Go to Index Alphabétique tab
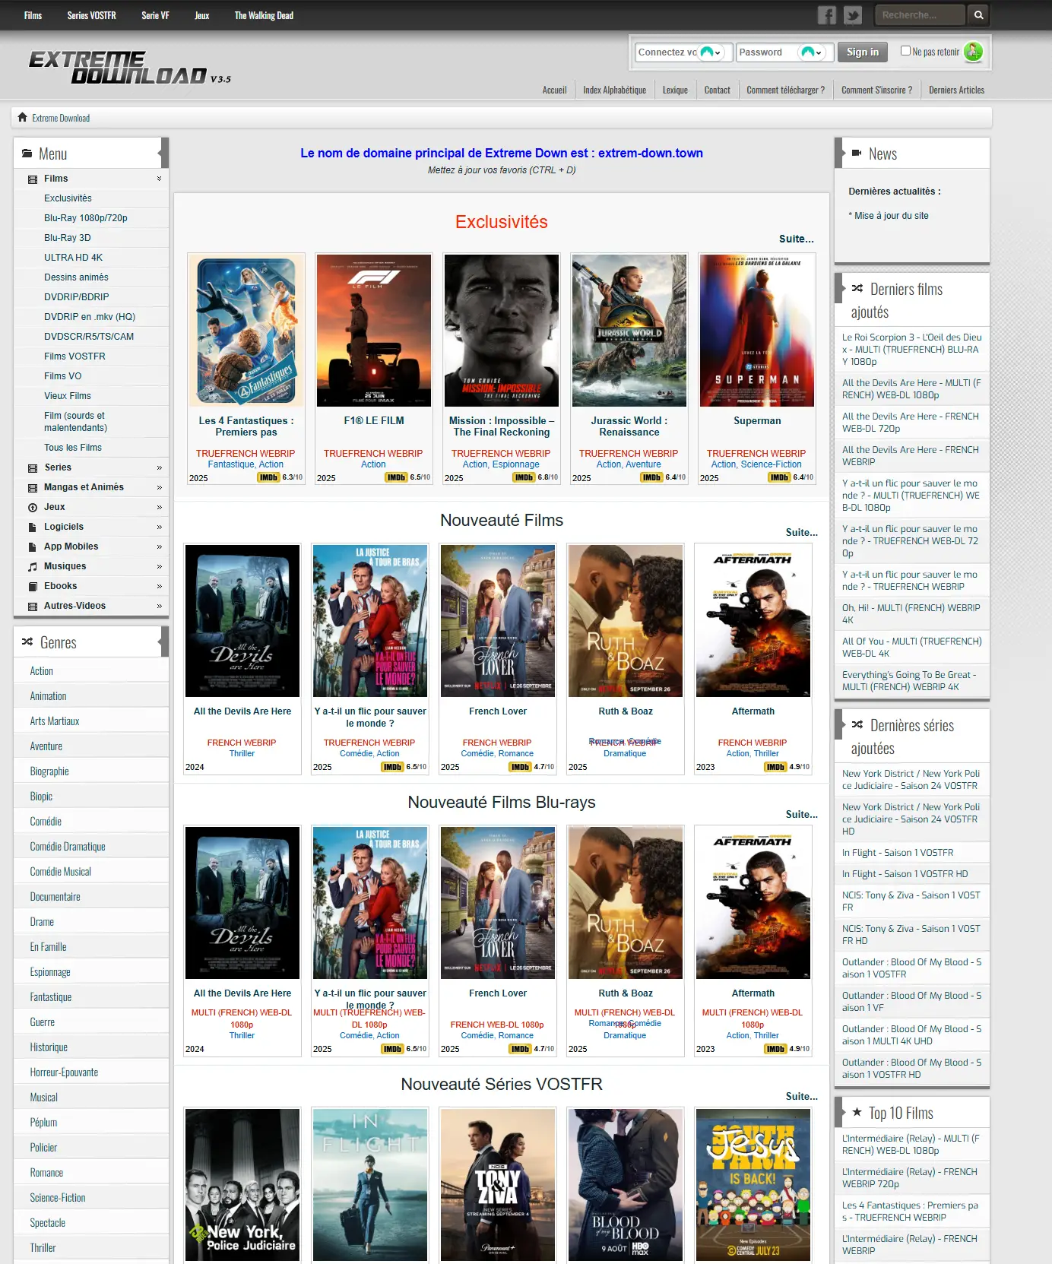 614,90
